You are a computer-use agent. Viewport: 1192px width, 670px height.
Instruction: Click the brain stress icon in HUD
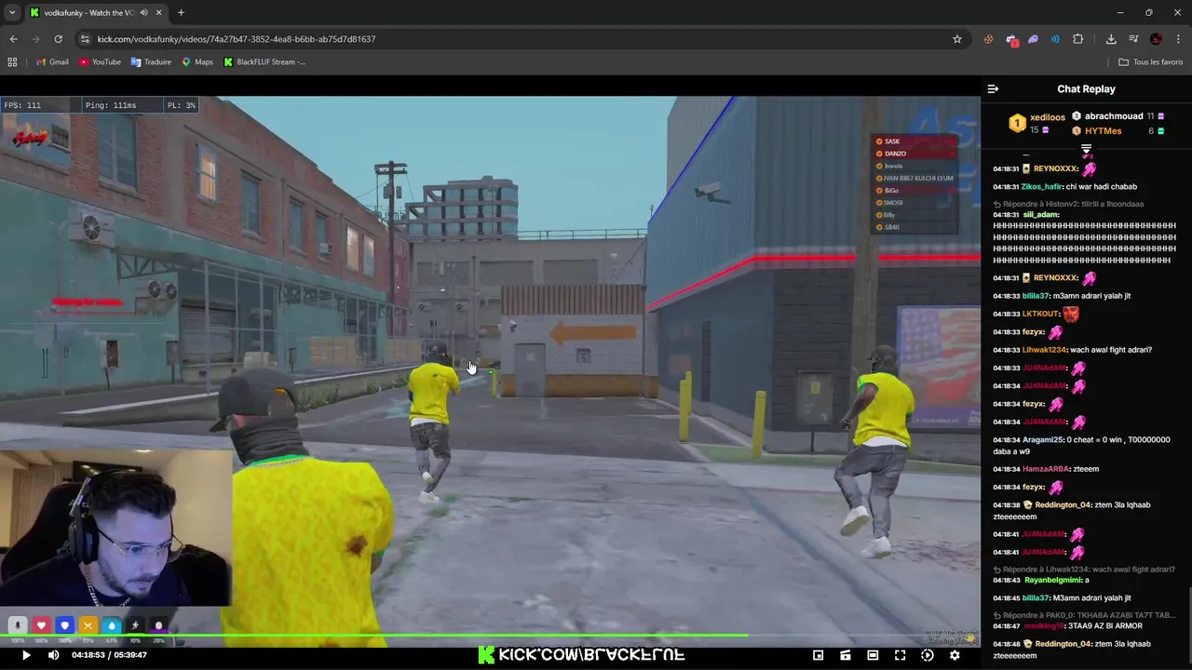click(x=158, y=625)
